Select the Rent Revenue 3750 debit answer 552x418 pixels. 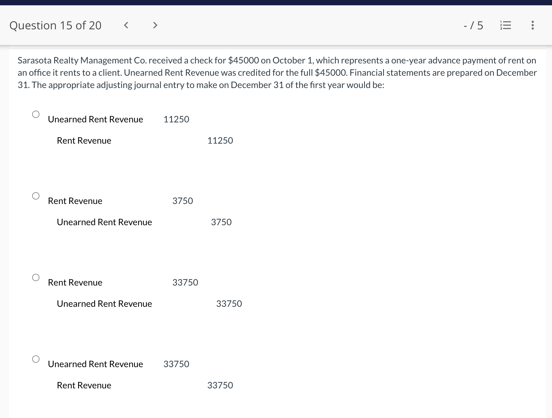36,196
